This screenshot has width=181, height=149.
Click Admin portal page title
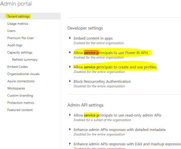click(x=16, y=4)
